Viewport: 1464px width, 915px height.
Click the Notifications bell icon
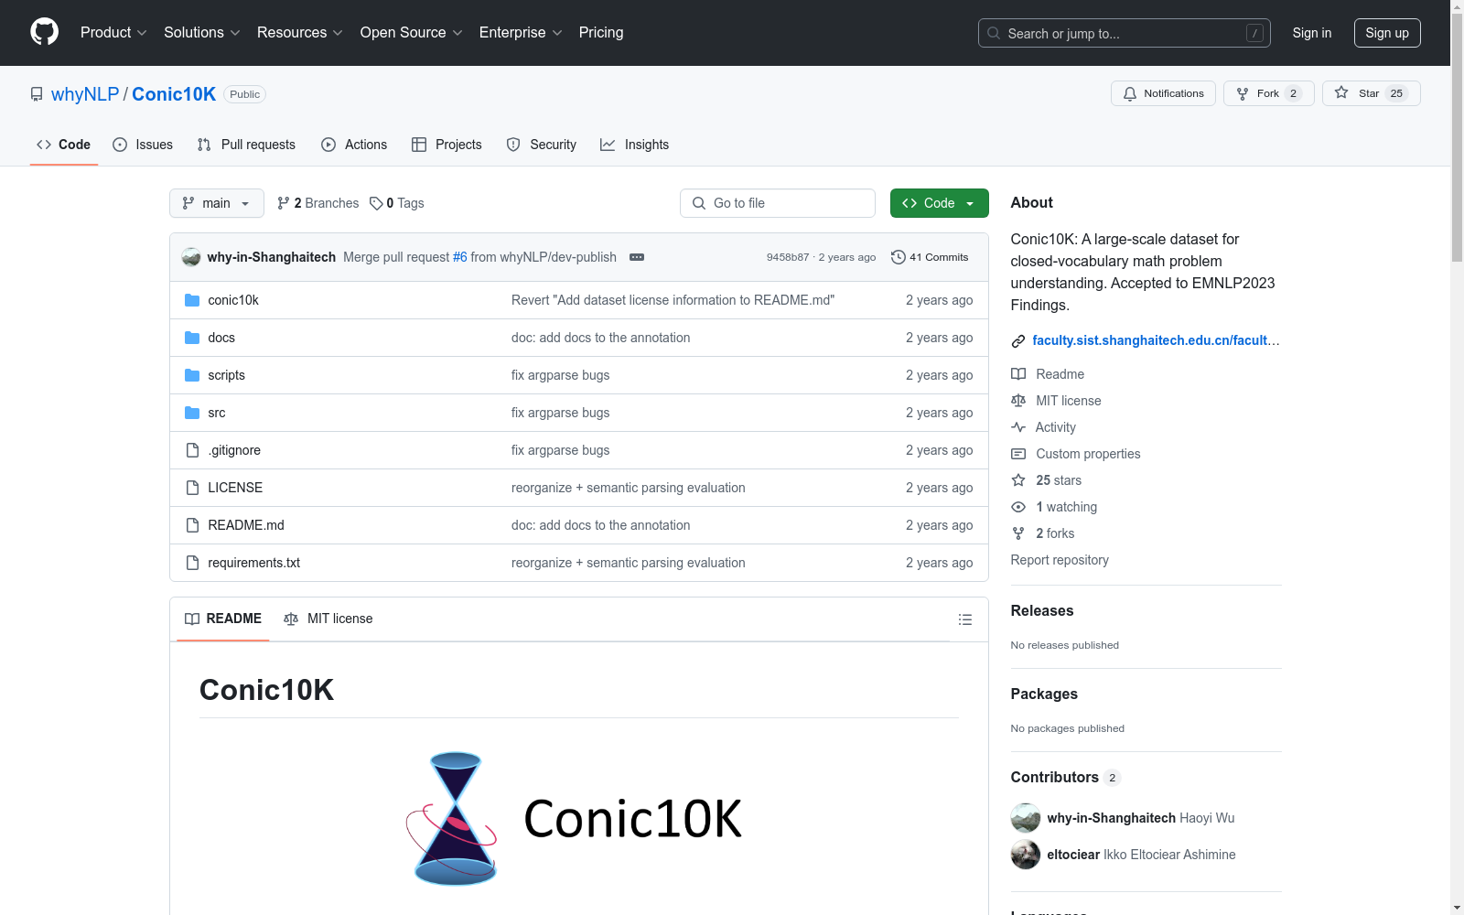click(x=1130, y=93)
